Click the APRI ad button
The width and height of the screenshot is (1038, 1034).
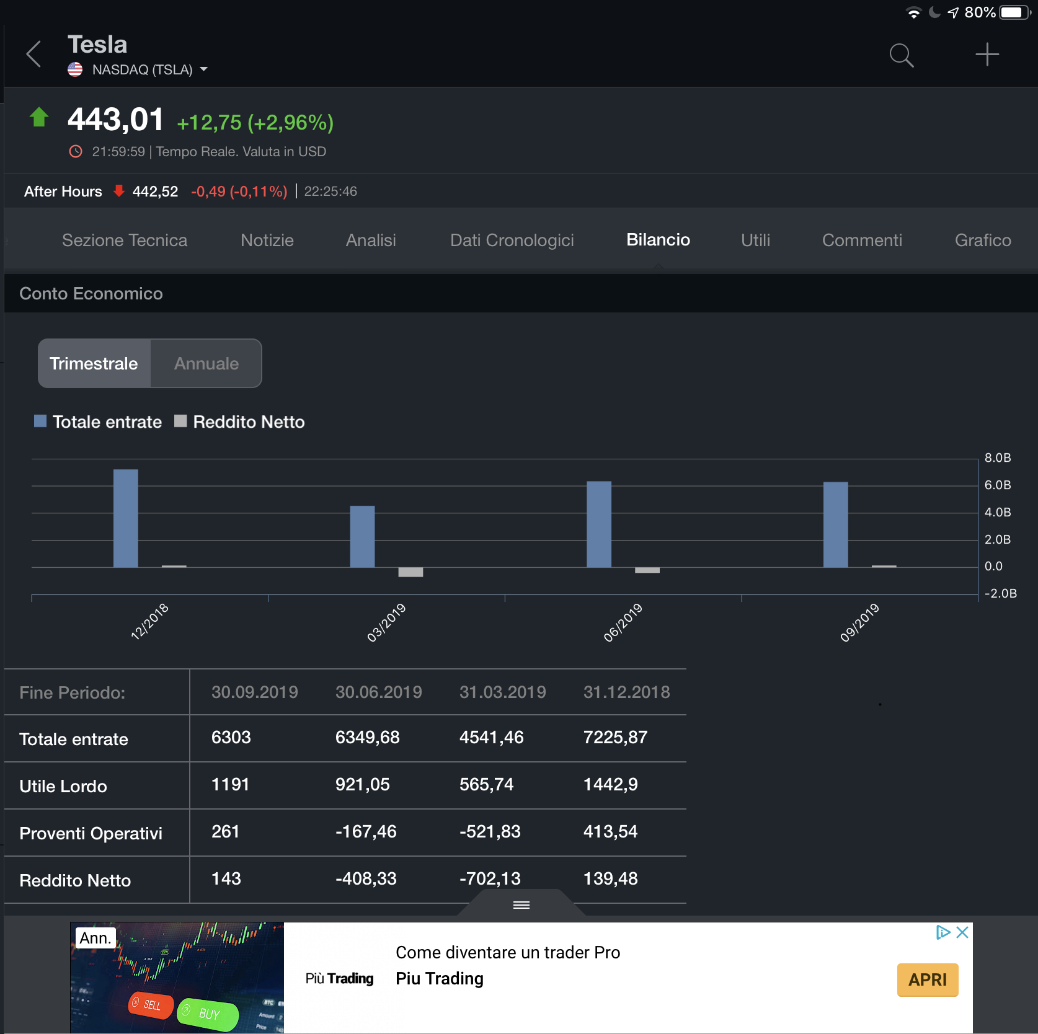click(928, 979)
